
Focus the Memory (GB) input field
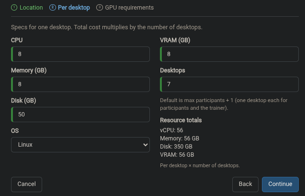click(80, 84)
